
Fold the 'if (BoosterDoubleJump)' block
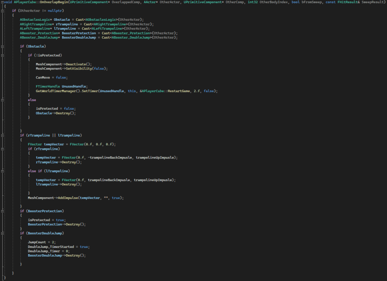3,233
